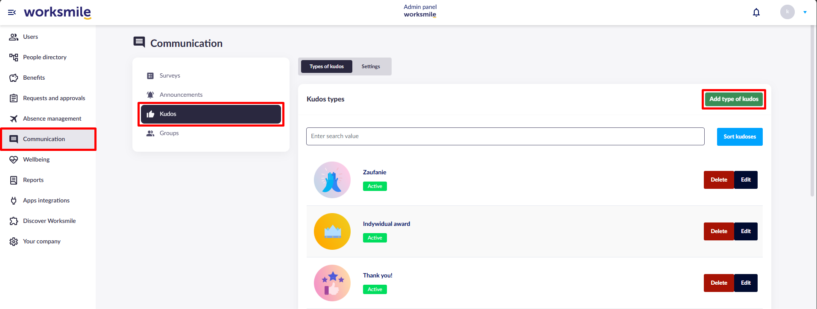
Task: Edit the Thank you! kudos
Action: (746, 283)
